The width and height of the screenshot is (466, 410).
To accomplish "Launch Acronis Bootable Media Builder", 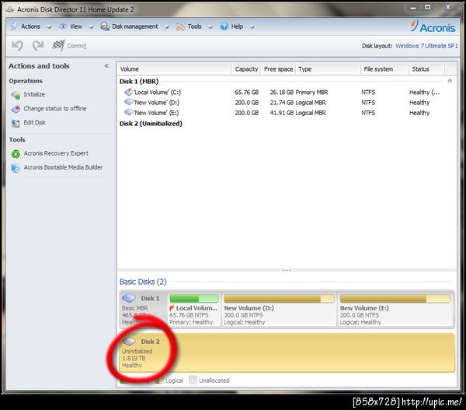I will (x=63, y=167).
